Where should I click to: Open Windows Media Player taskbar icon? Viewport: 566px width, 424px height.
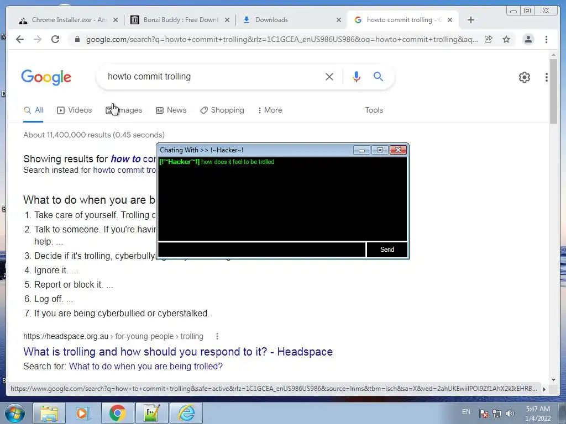click(x=83, y=413)
